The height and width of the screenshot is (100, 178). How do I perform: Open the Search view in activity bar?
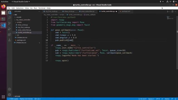pyautogui.click(x=9, y=18)
